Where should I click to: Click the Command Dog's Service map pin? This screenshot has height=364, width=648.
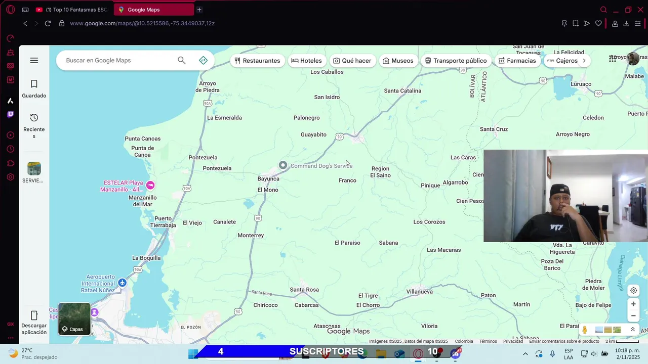(x=283, y=165)
